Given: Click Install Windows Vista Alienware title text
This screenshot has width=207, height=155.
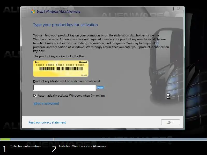Looking at the screenshot, I should [58, 12].
